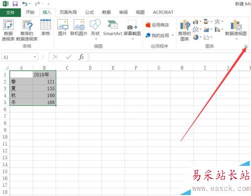The height and width of the screenshot is (196, 251).
Task: Expand the 形状 dropdown arrow
Action: coord(96,39)
